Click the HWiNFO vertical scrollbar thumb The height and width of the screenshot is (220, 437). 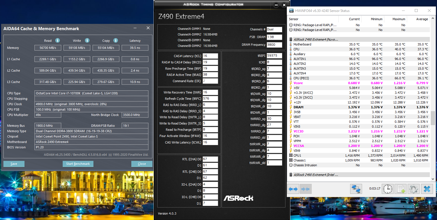pyautogui.click(x=433, y=118)
